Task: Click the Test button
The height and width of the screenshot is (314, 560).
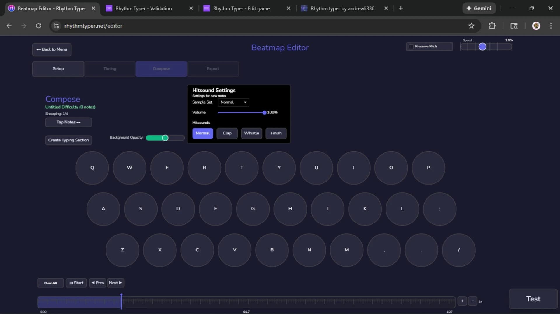Action: point(533,299)
